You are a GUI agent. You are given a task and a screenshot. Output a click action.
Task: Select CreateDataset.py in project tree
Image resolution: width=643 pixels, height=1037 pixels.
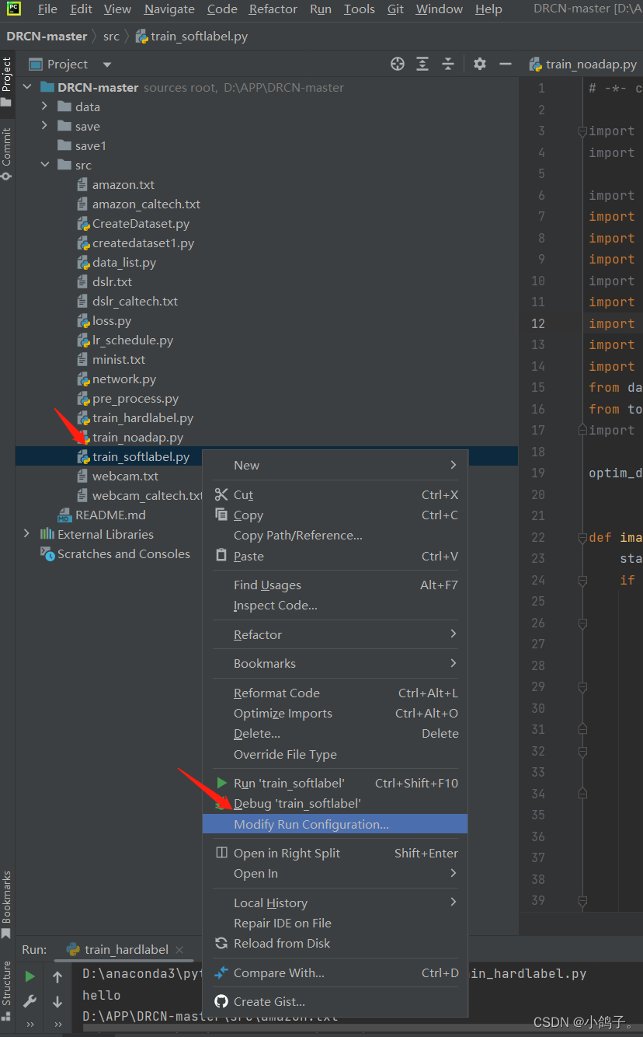pos(141,223)
